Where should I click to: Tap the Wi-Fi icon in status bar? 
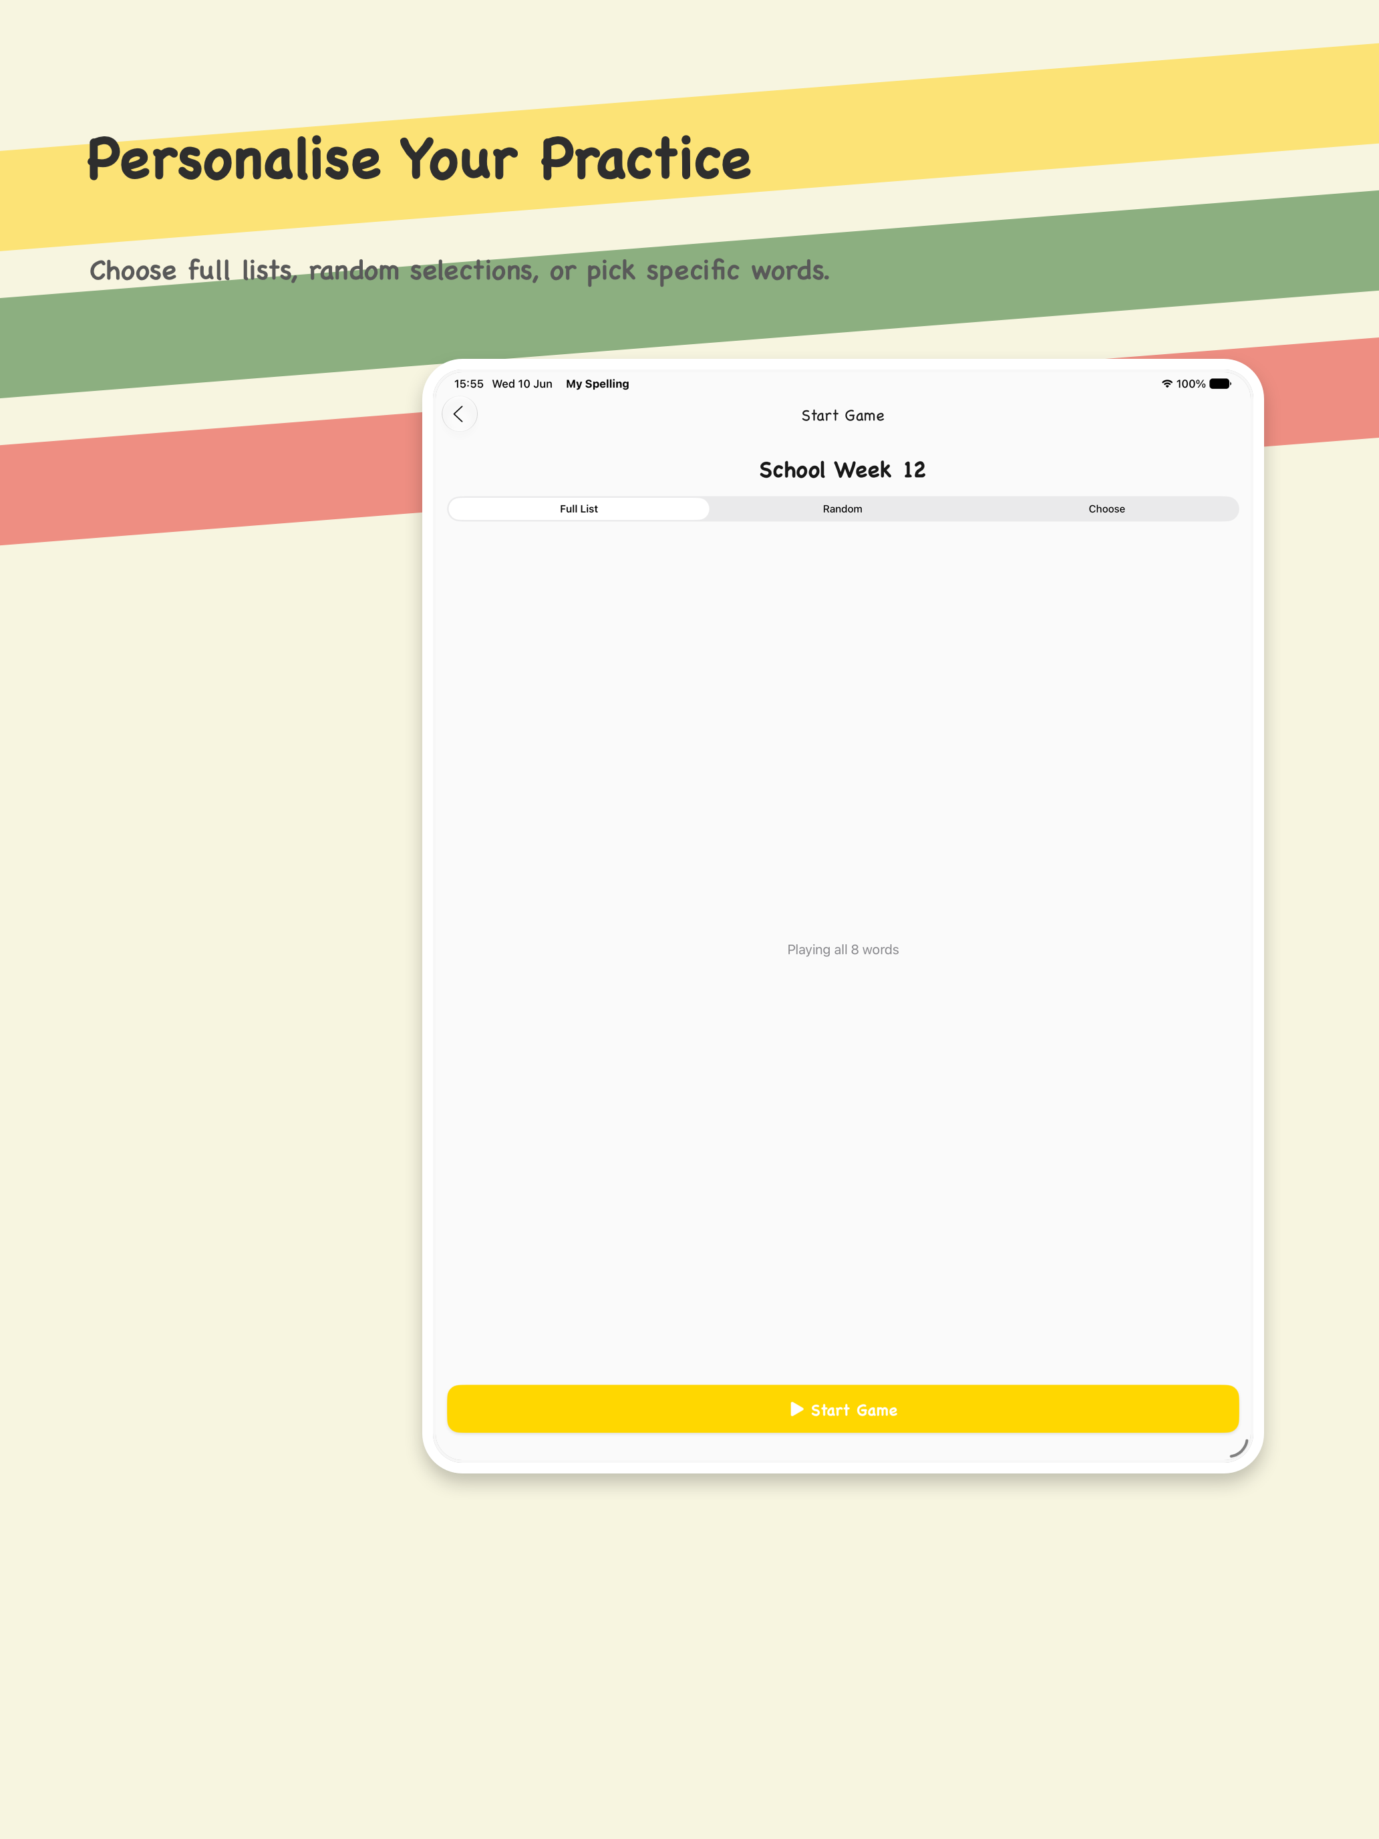click(1167, 384)
